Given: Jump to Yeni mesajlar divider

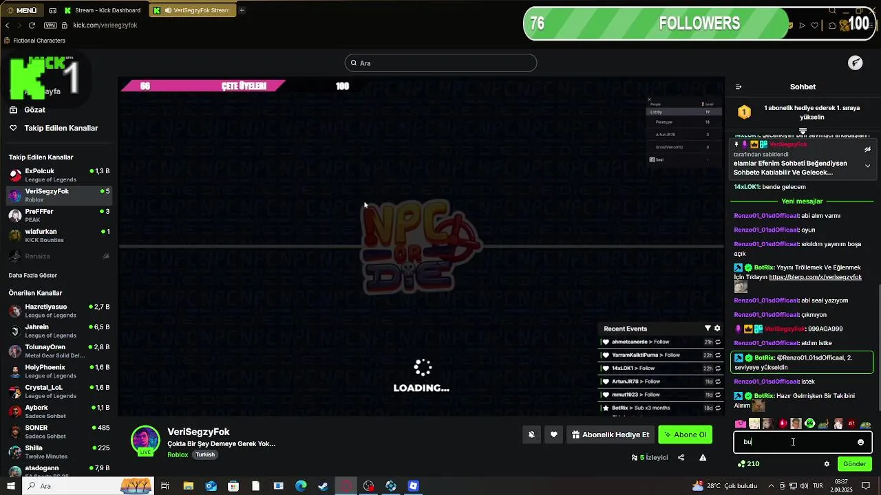Looking at the screenshot, I should (x=802, y=201).
